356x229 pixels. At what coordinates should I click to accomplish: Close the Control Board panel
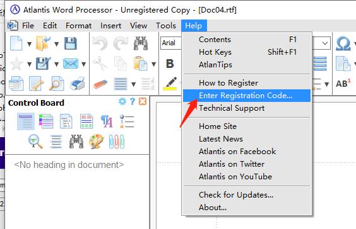(x=143, y=101)
